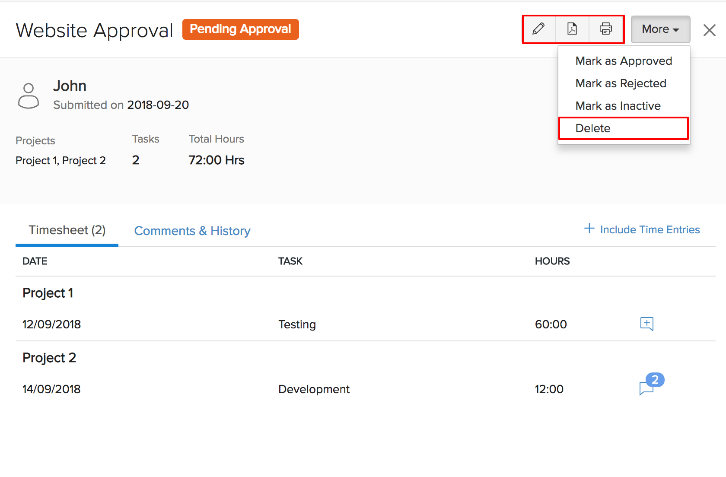The width and height of the screenshot is (726, 477).
Task: Select Mark as Approved option
Action: pyautogui.click(x=624, y=61)
